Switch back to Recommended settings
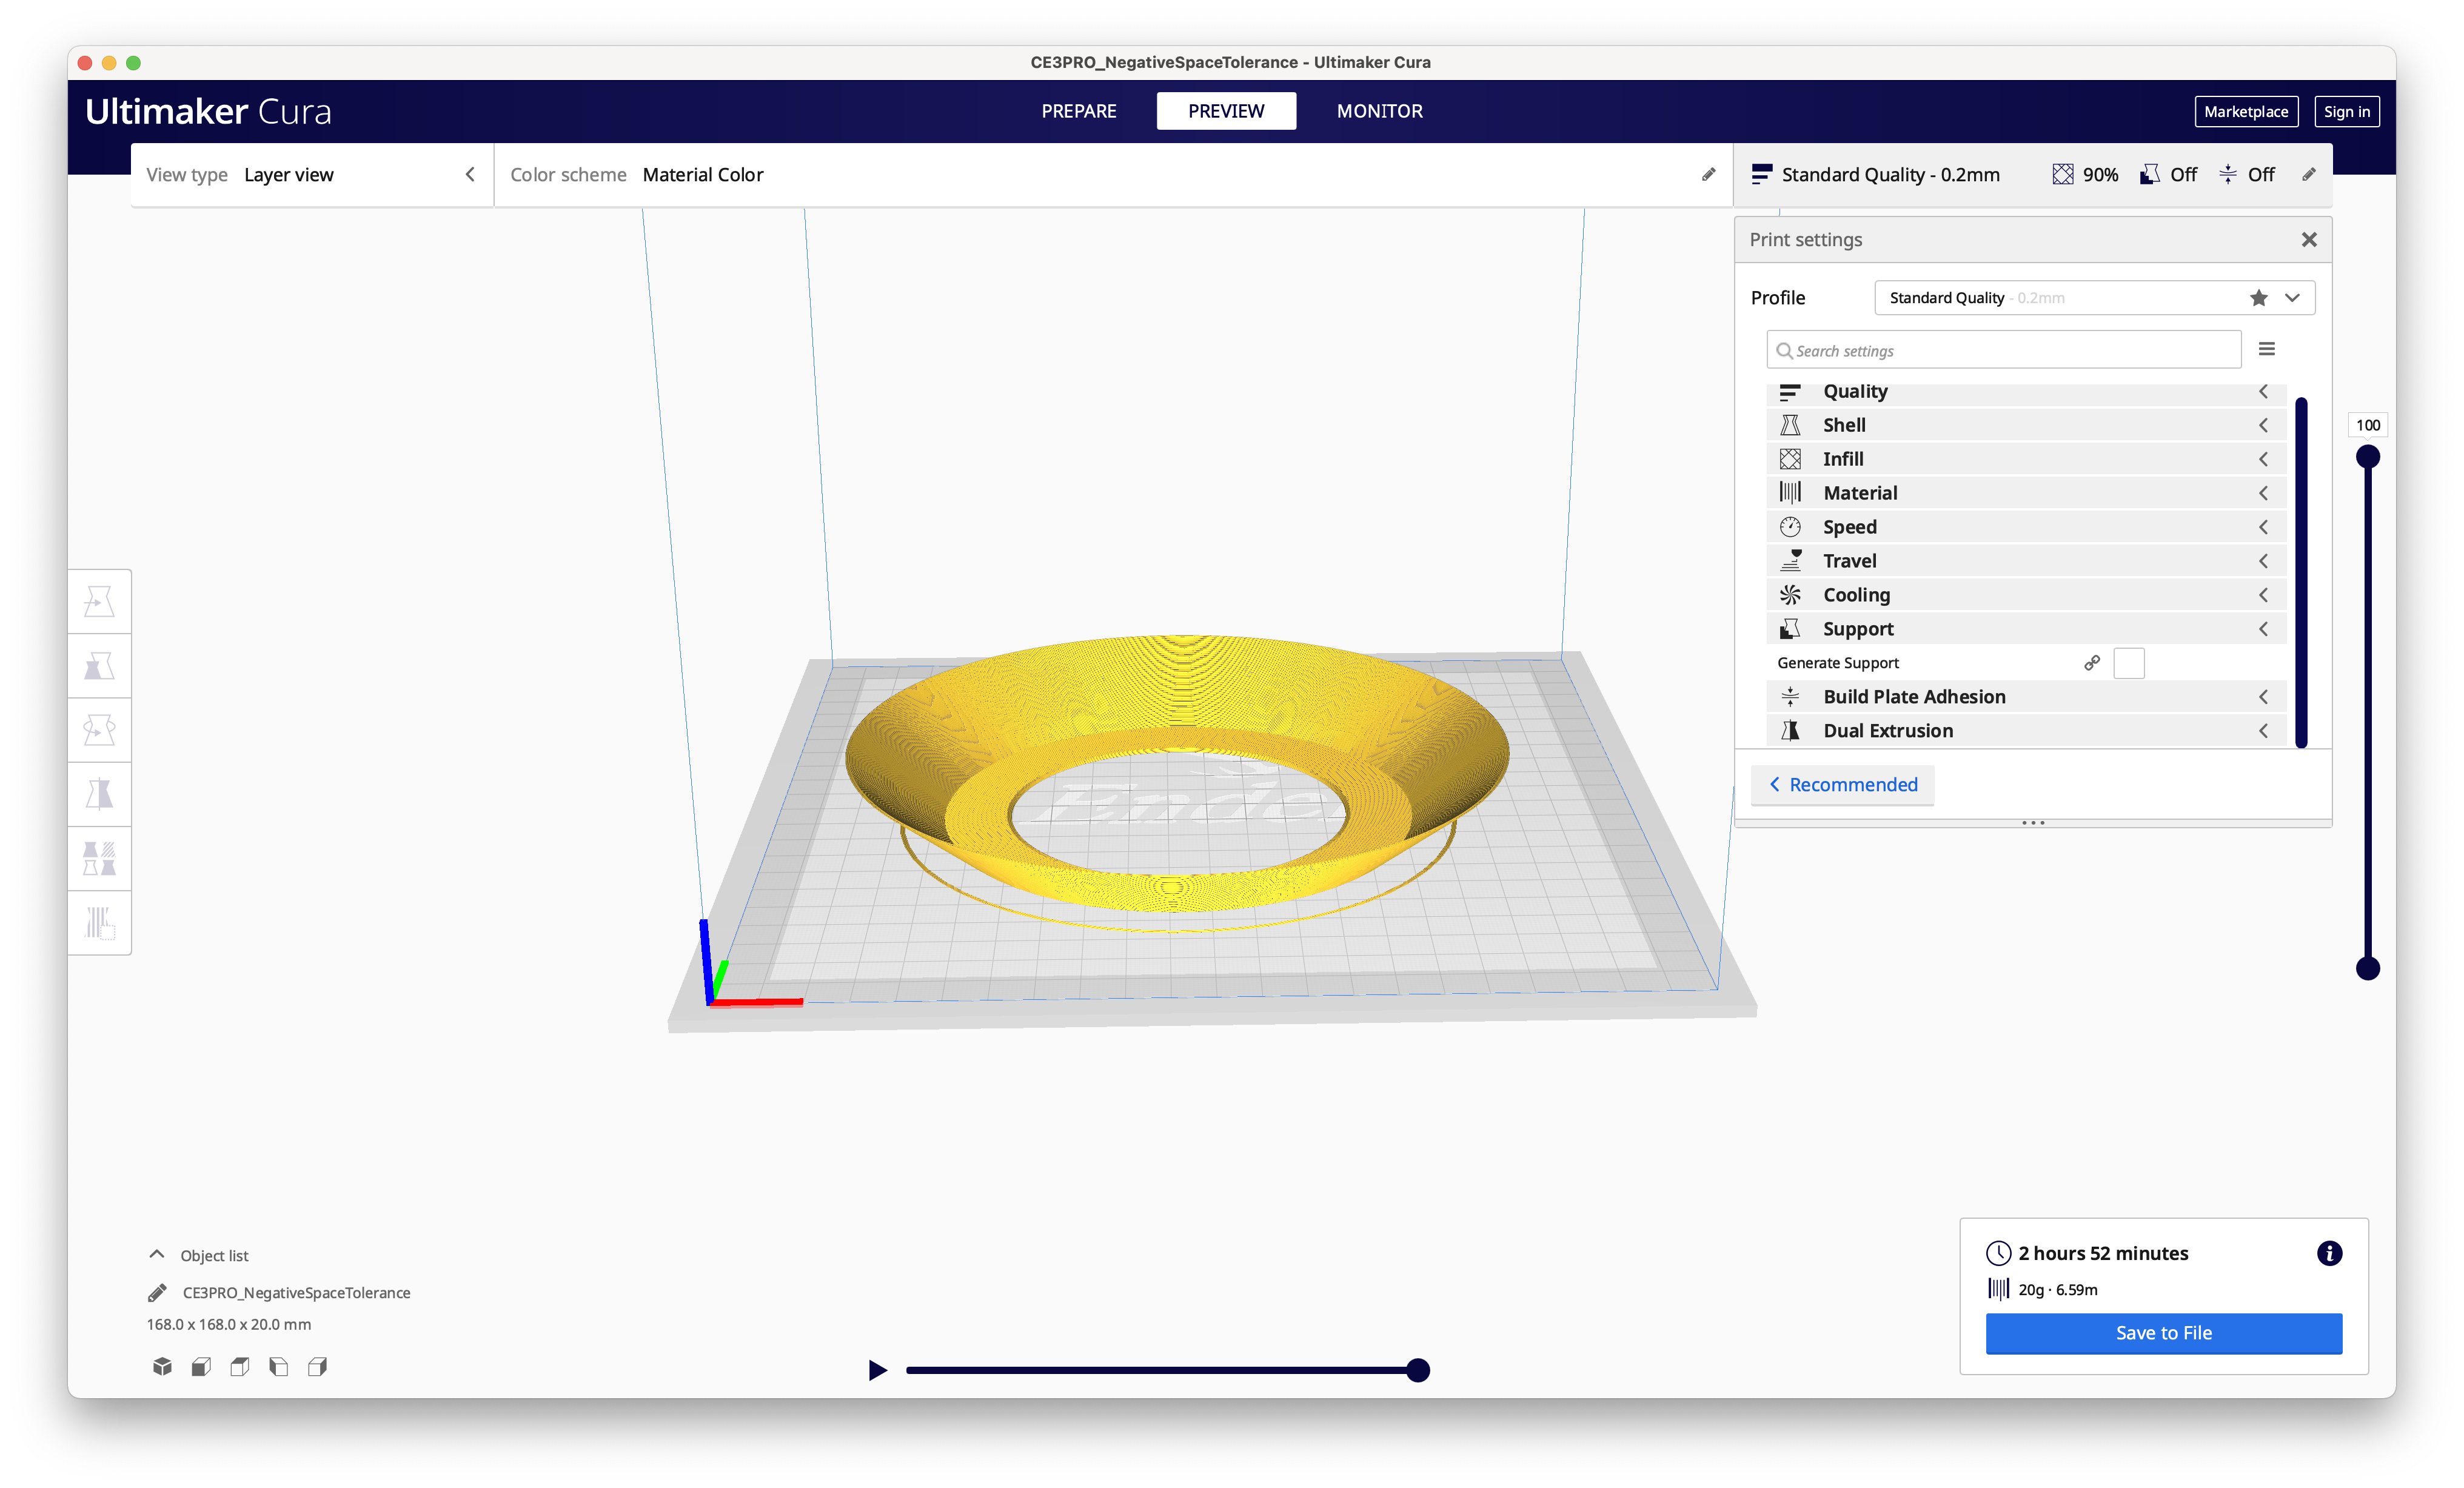The width and height of the screenshot is (2464, 1488). [x=1842, y=785]
